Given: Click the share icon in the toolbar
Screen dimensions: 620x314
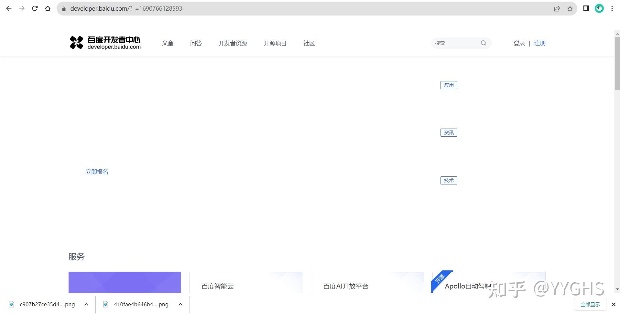Looking at the screenshot, I should point(557,8).
